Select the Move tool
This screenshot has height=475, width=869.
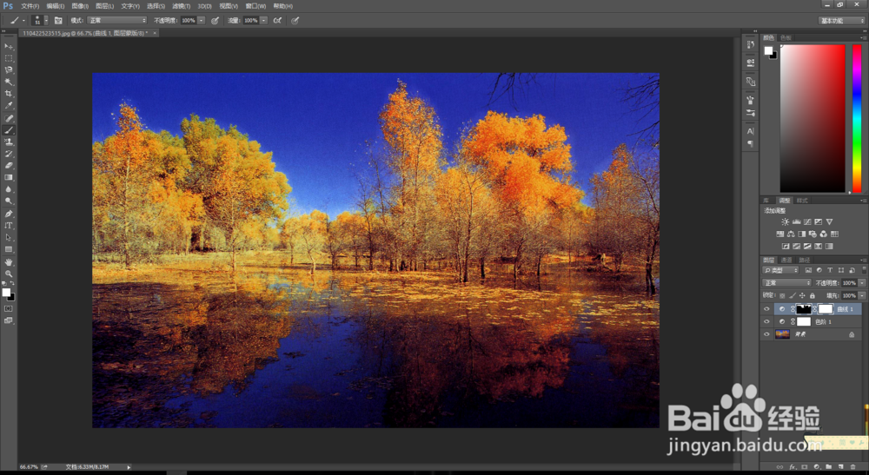[9, 47]
